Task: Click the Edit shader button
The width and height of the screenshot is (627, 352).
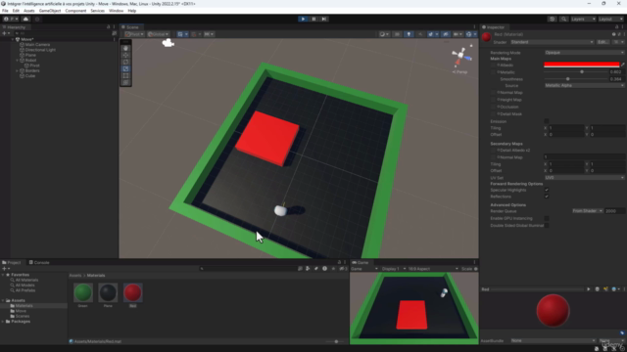Action: coord(603,42)
